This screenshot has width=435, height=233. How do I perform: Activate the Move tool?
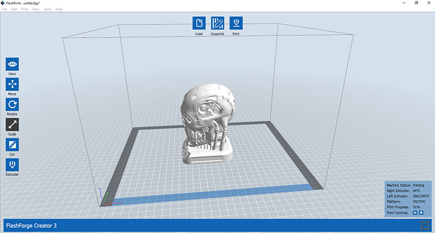point(12,84)
